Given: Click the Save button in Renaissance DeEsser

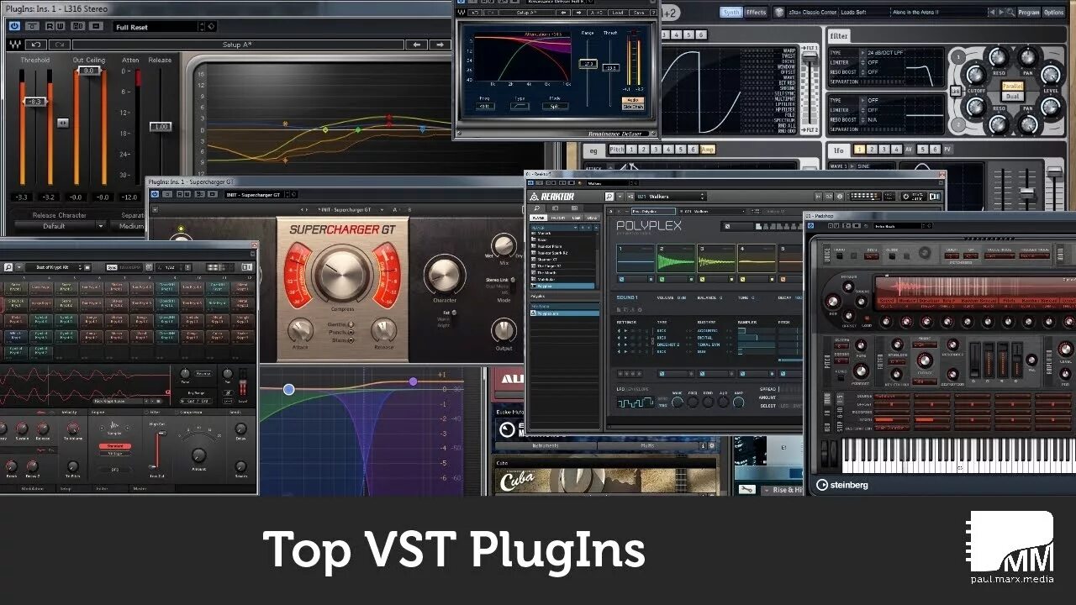Looking at the screenshot, I should tap(638, 13).
